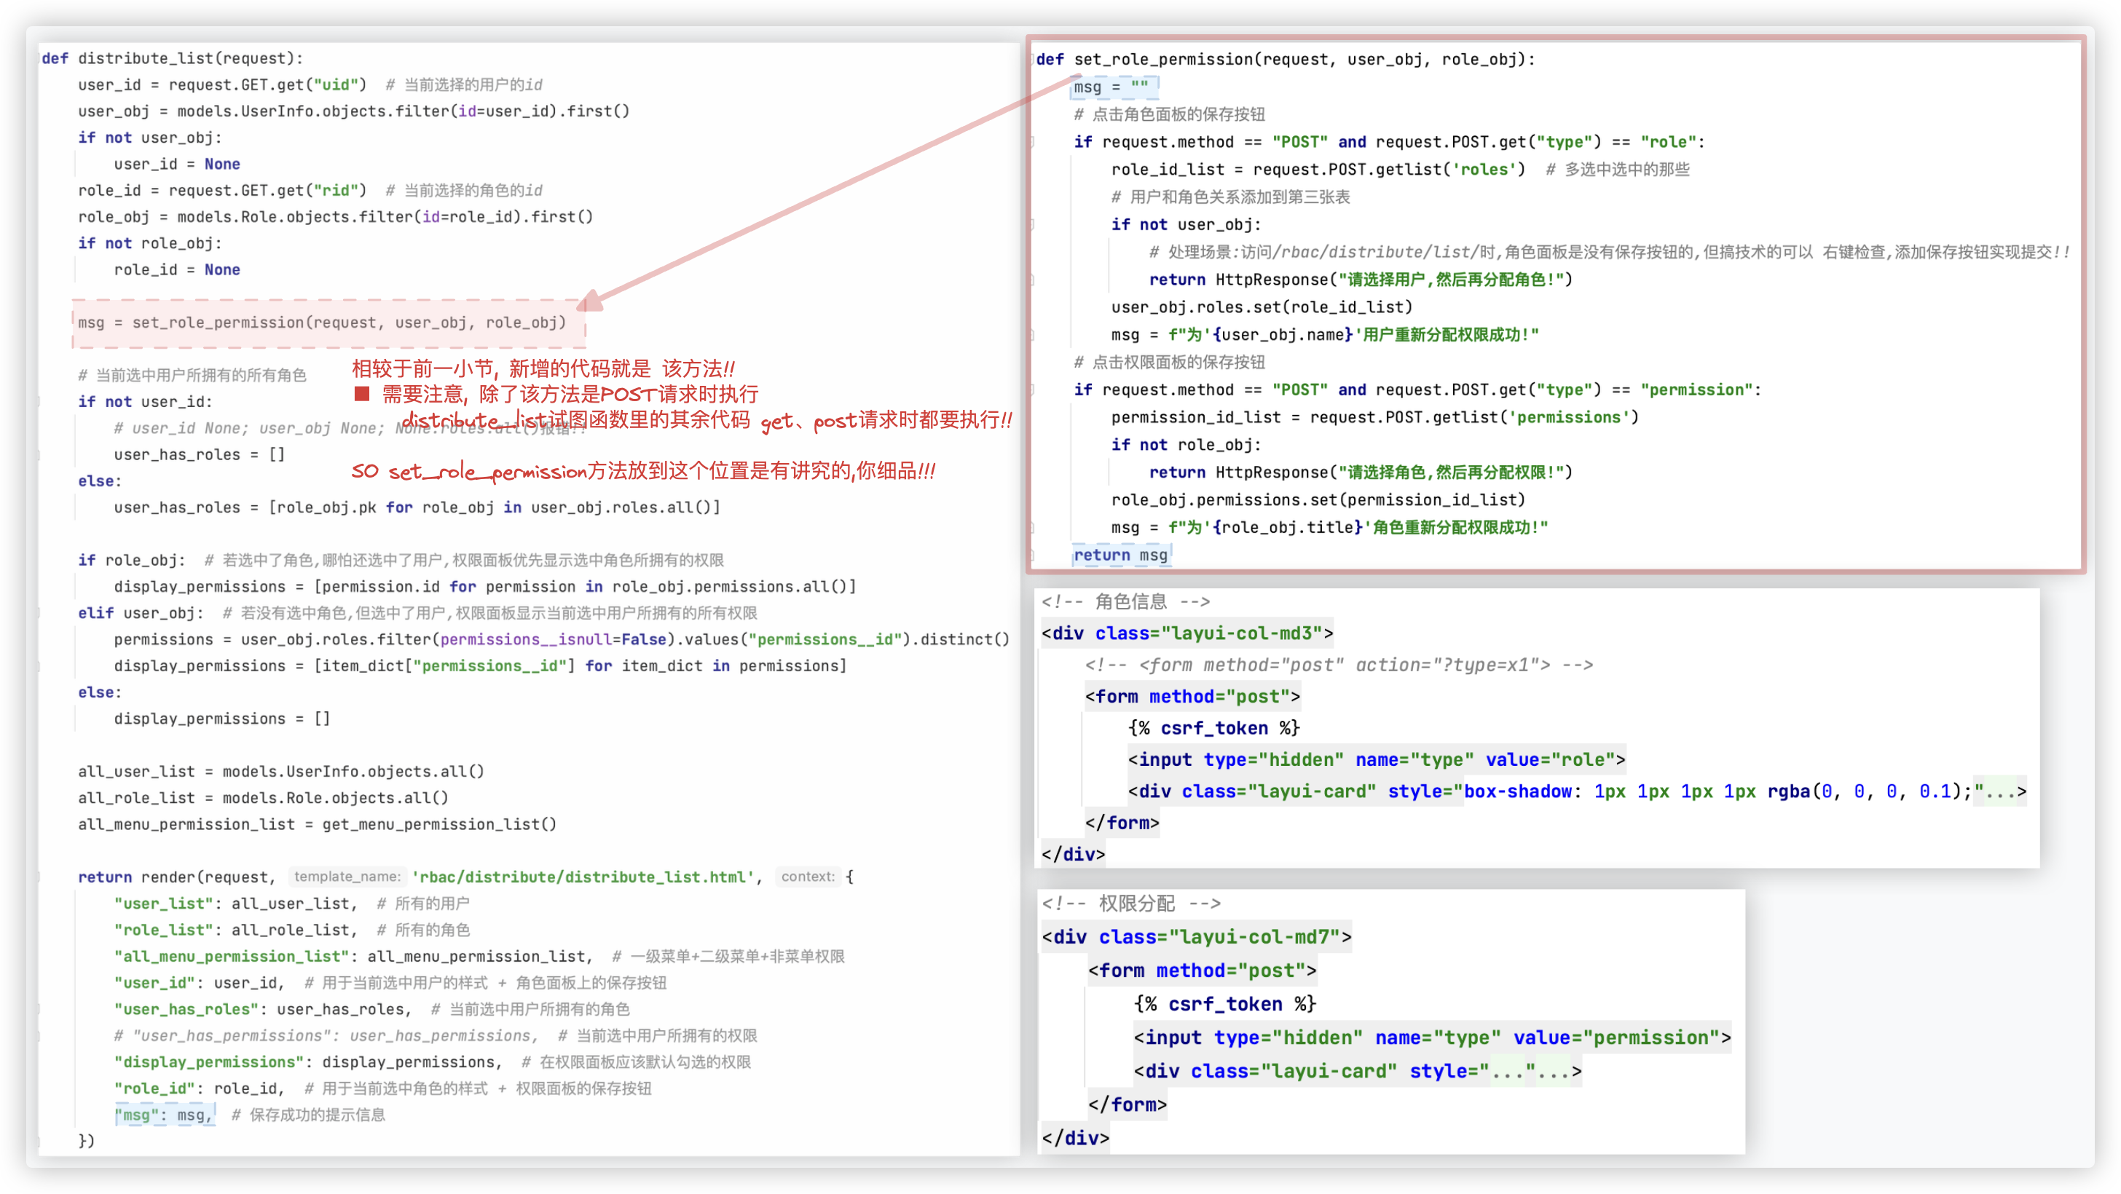
Task: Click get_menu_permission_list() function call
Action: click(439, 825)
